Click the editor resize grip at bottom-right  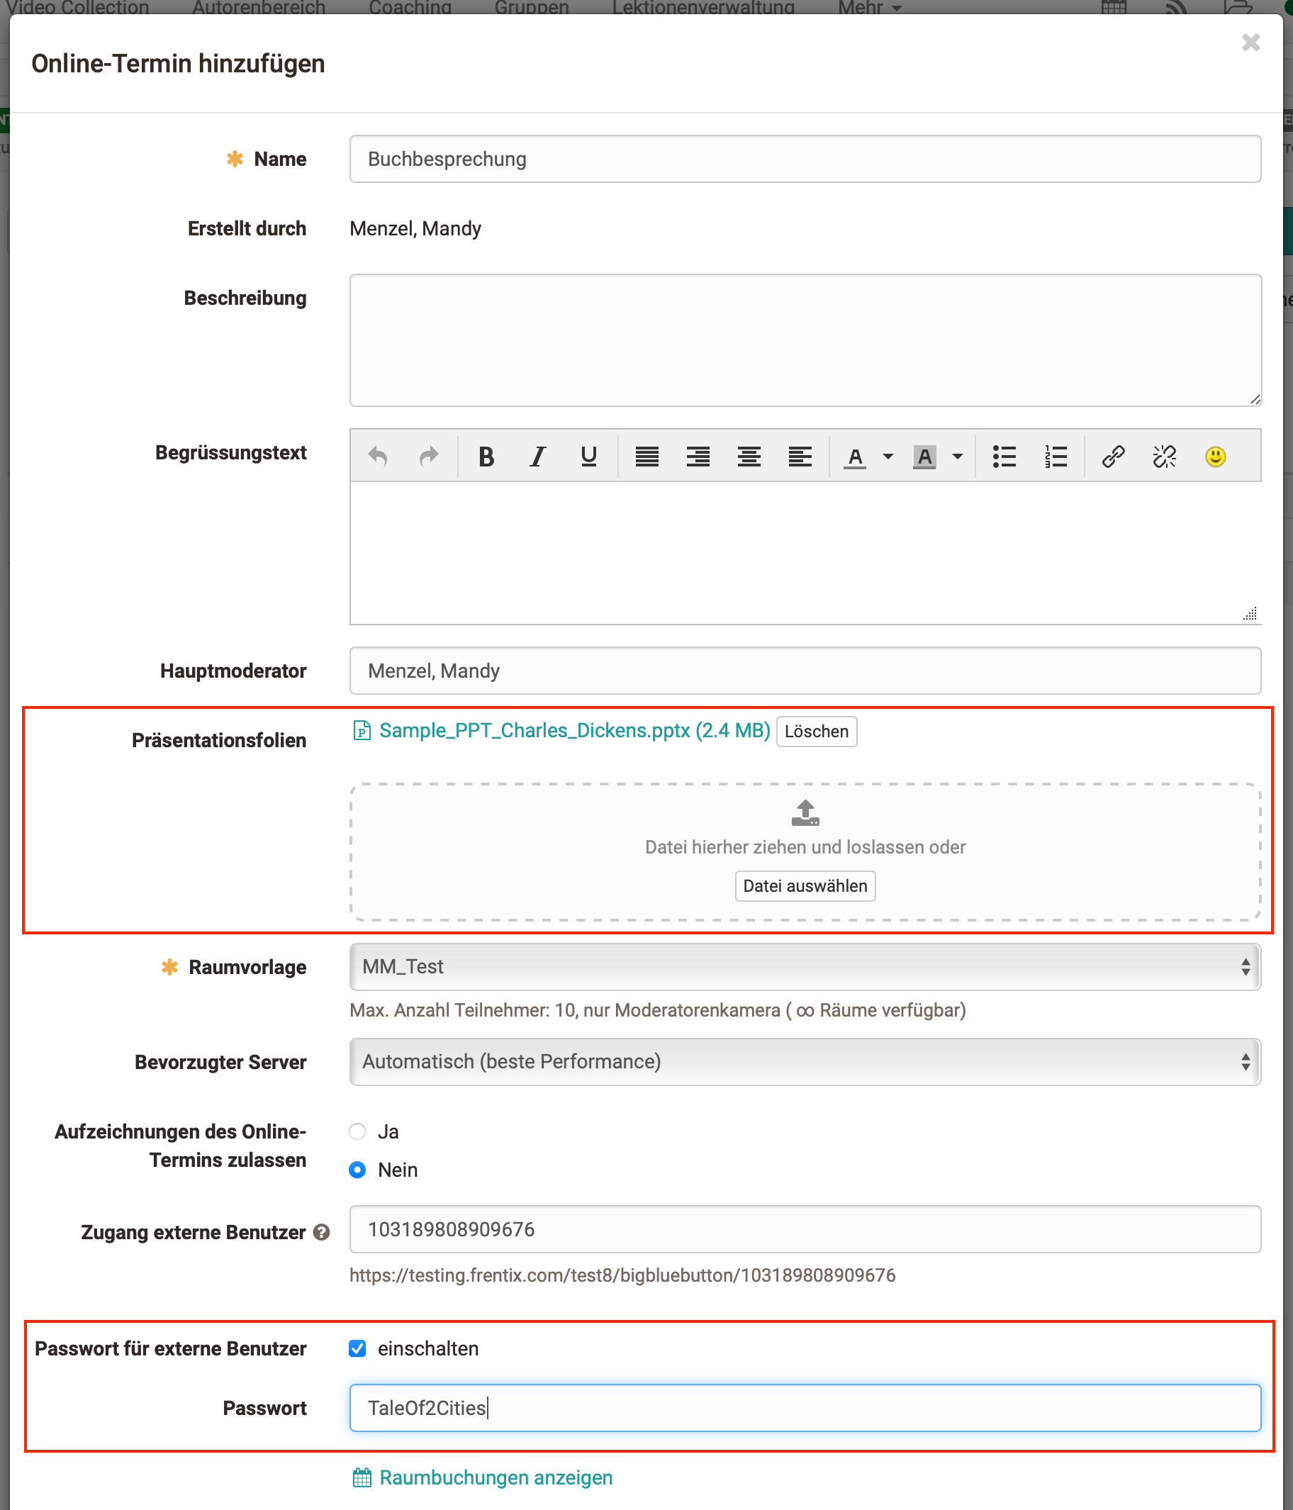1250,614
